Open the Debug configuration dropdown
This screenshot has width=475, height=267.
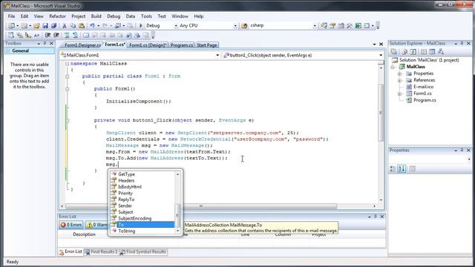[176, 26]
